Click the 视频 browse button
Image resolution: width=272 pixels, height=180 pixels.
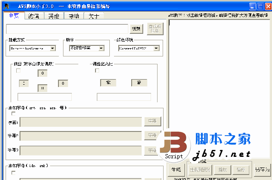(x=136, y=29)
